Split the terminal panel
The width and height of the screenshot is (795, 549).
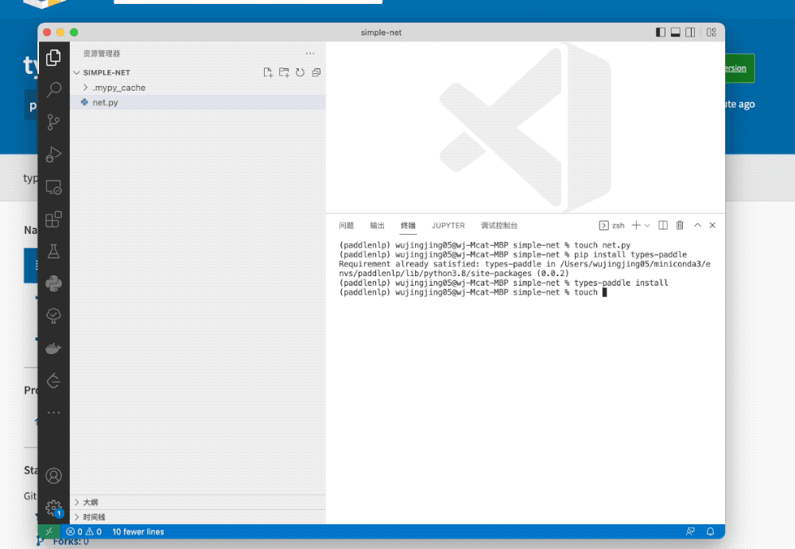point(663,225)
